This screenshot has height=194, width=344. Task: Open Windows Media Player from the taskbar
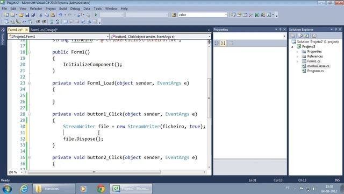click(x=83, y=189)
